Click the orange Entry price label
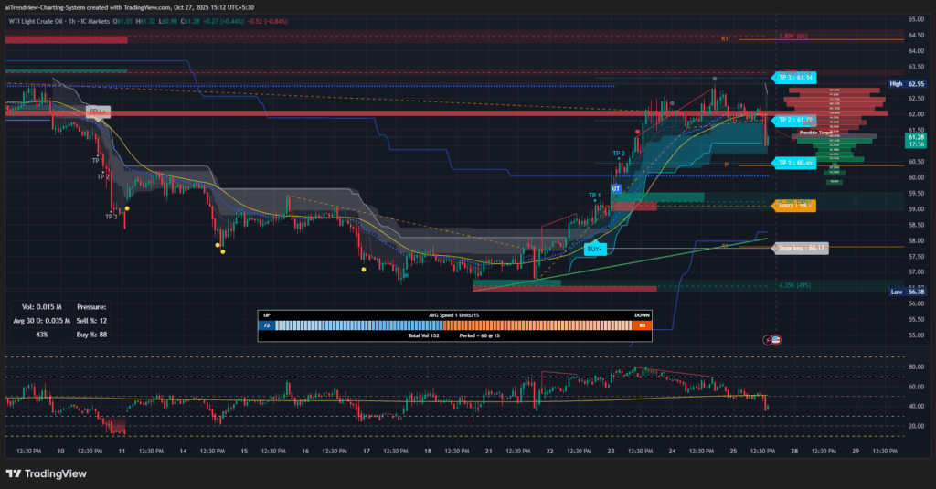 point(792,205)
